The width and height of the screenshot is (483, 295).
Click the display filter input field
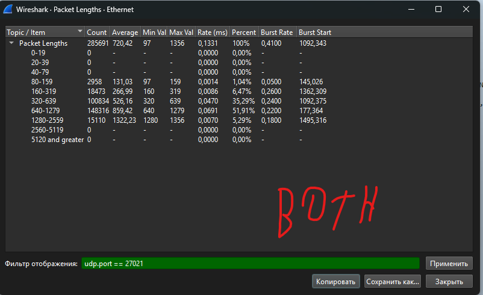coord(250,264)
